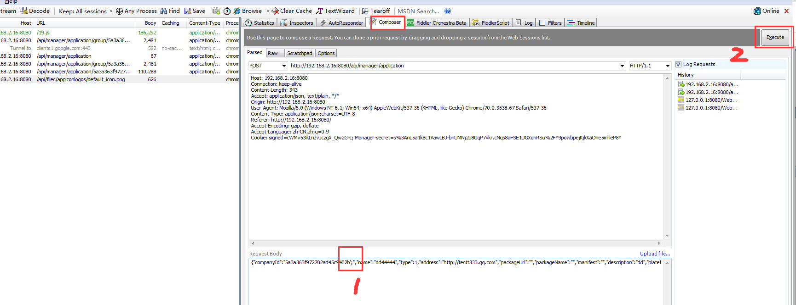The width and height of the screenshot is (796, 305).
Task: Open the Scratchpad sub-tab
Action: [300, 53]
